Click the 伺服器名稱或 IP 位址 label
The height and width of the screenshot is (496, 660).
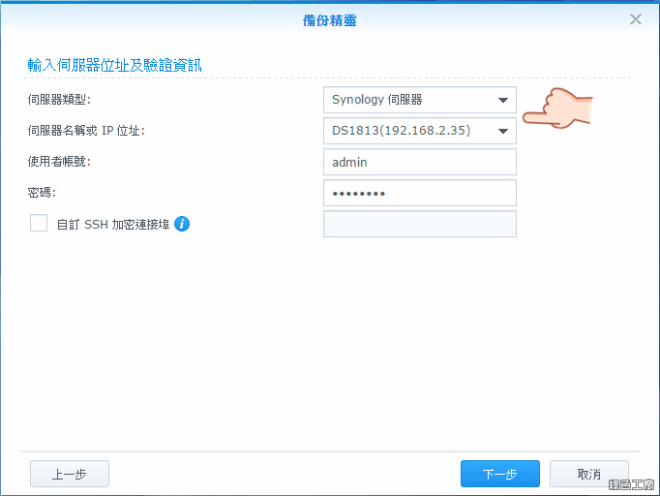[x=86, y=131]
